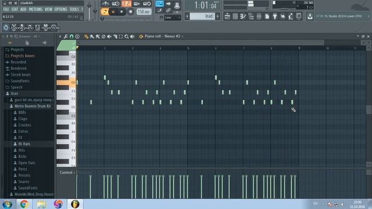Toggle the metronome button
The image size is (372, 209).
click(105, 3)
